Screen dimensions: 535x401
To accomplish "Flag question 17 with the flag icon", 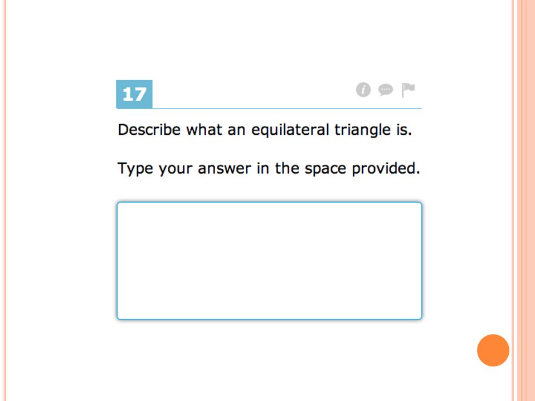I will [x=408, y=90].
